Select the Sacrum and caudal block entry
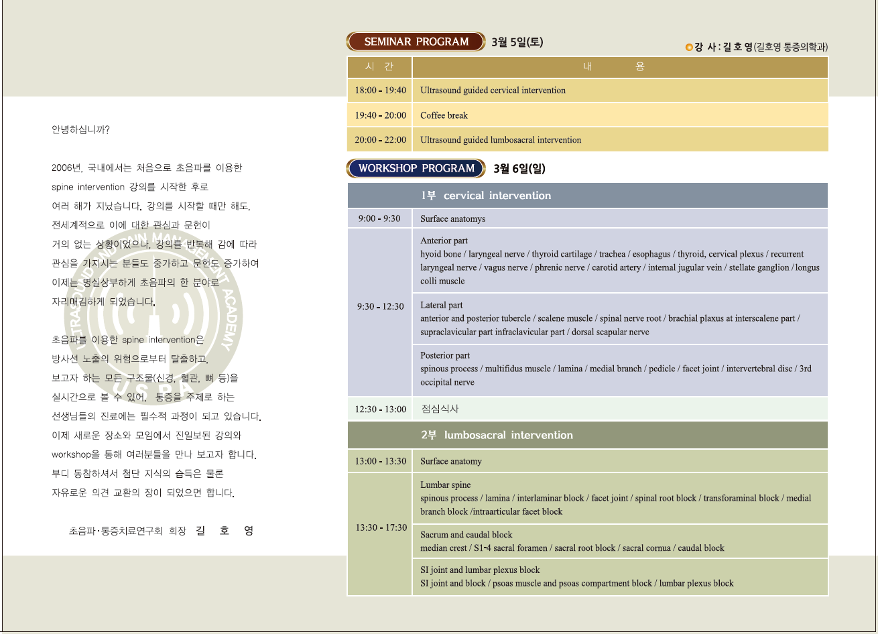This screenshot has width=878, height=634. (x=572, y=542)
